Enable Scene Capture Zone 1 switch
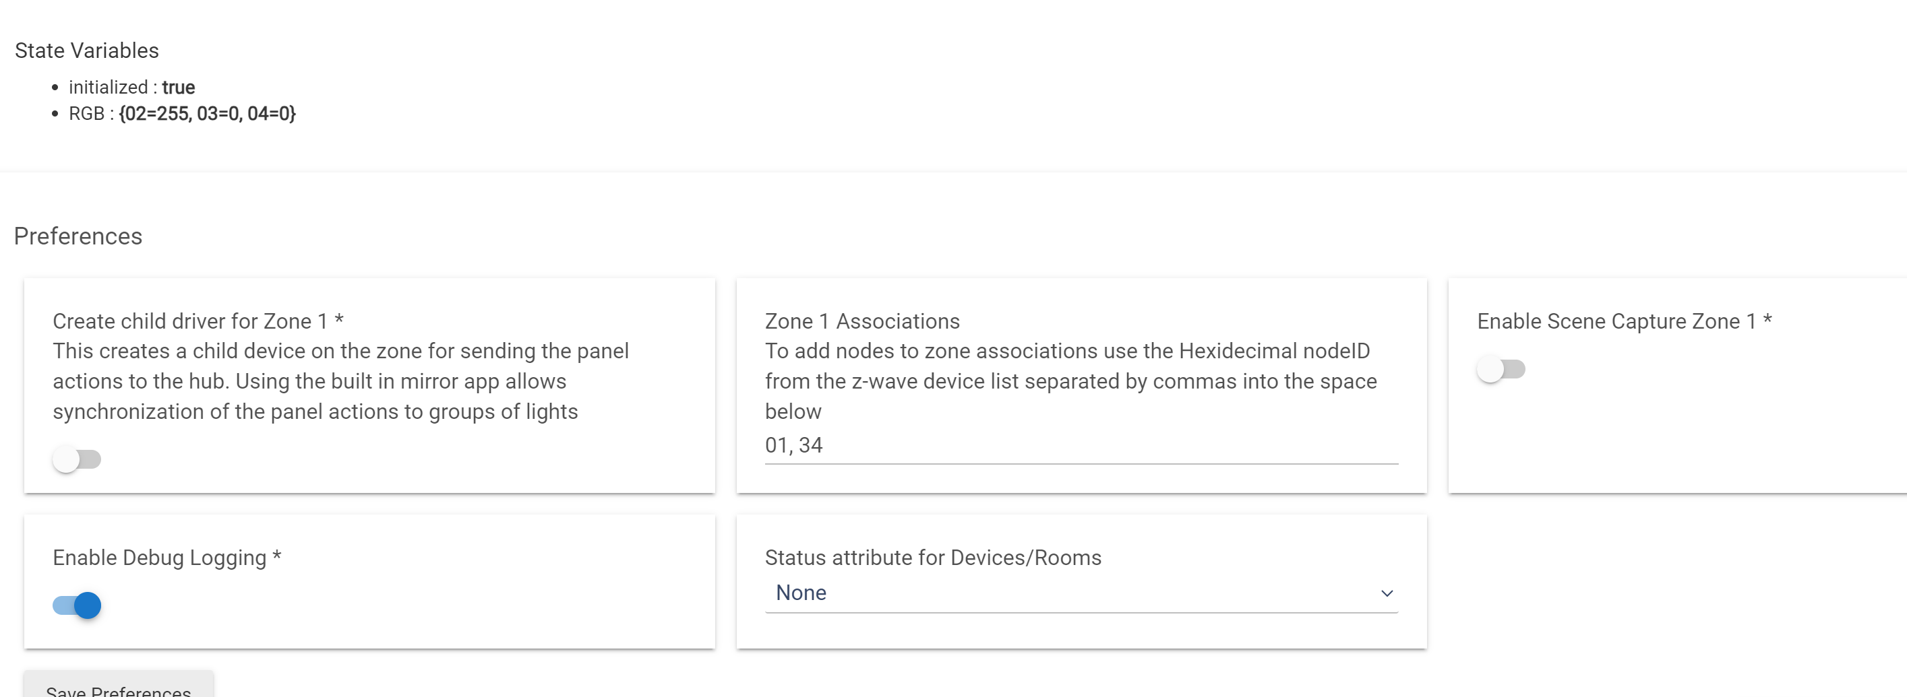The height and width of the screenshot is (697, 1907). 1501,369
